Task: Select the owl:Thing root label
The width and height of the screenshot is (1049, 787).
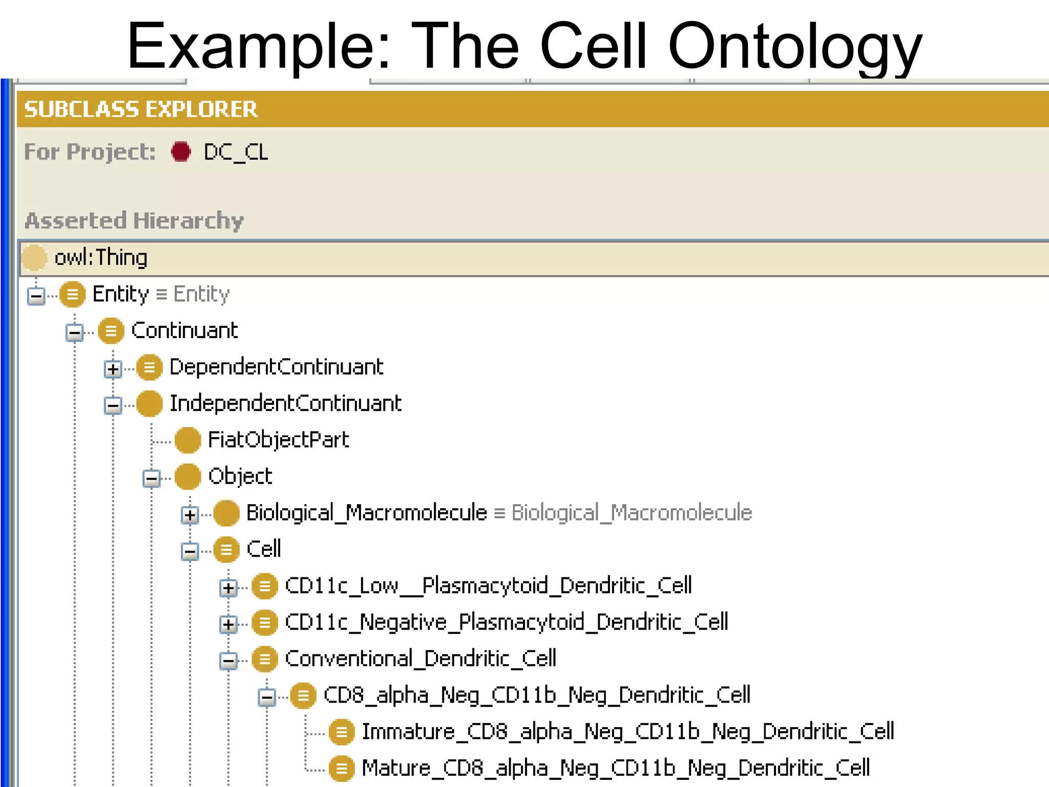Action: pos(101,257)
